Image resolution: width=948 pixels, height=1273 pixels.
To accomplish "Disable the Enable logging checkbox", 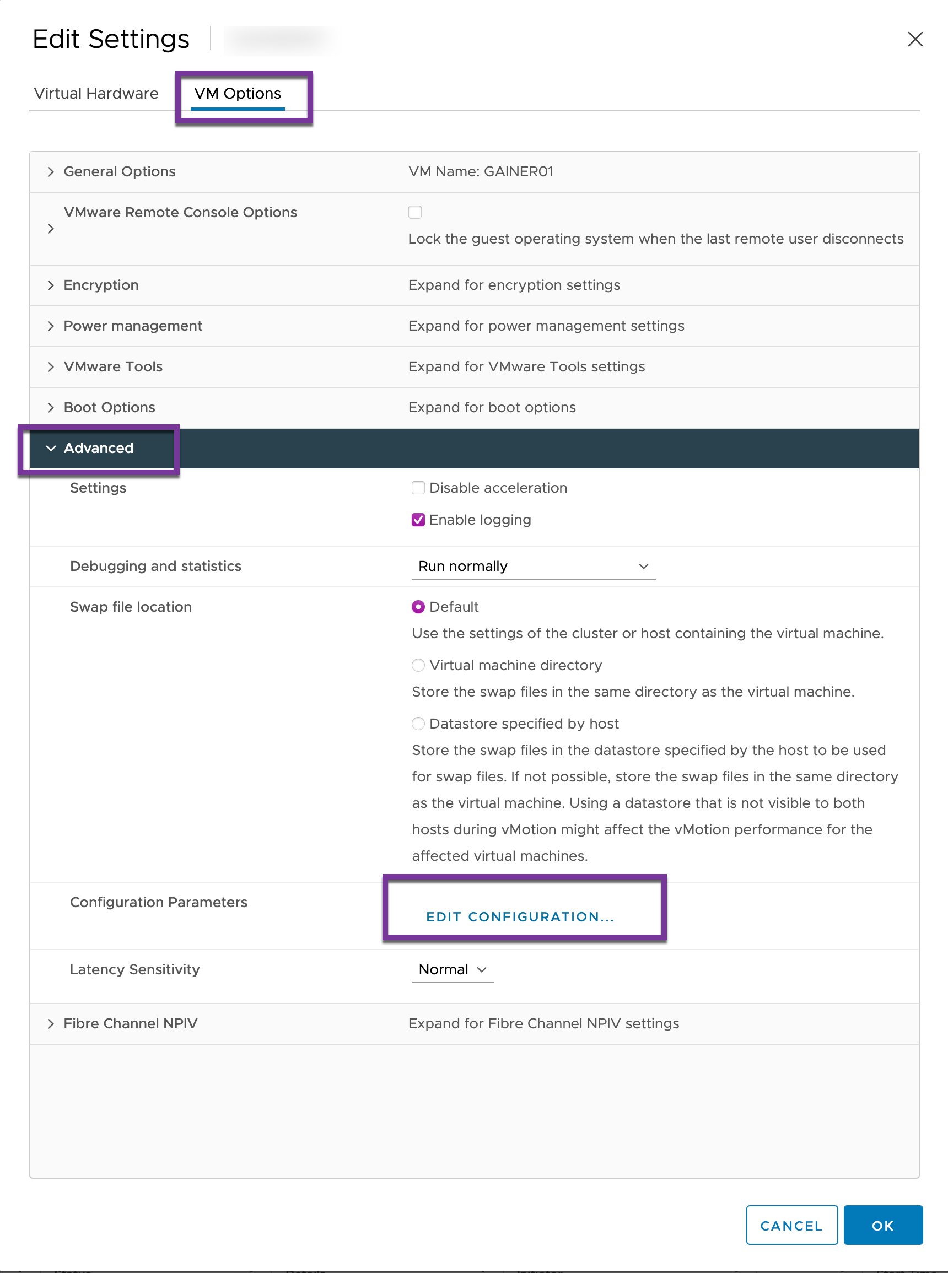I will [x=418, y=520].
